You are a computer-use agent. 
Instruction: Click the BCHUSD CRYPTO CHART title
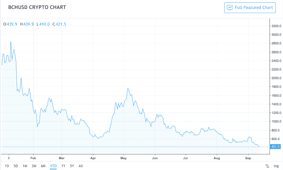click(x=37, y=7)
